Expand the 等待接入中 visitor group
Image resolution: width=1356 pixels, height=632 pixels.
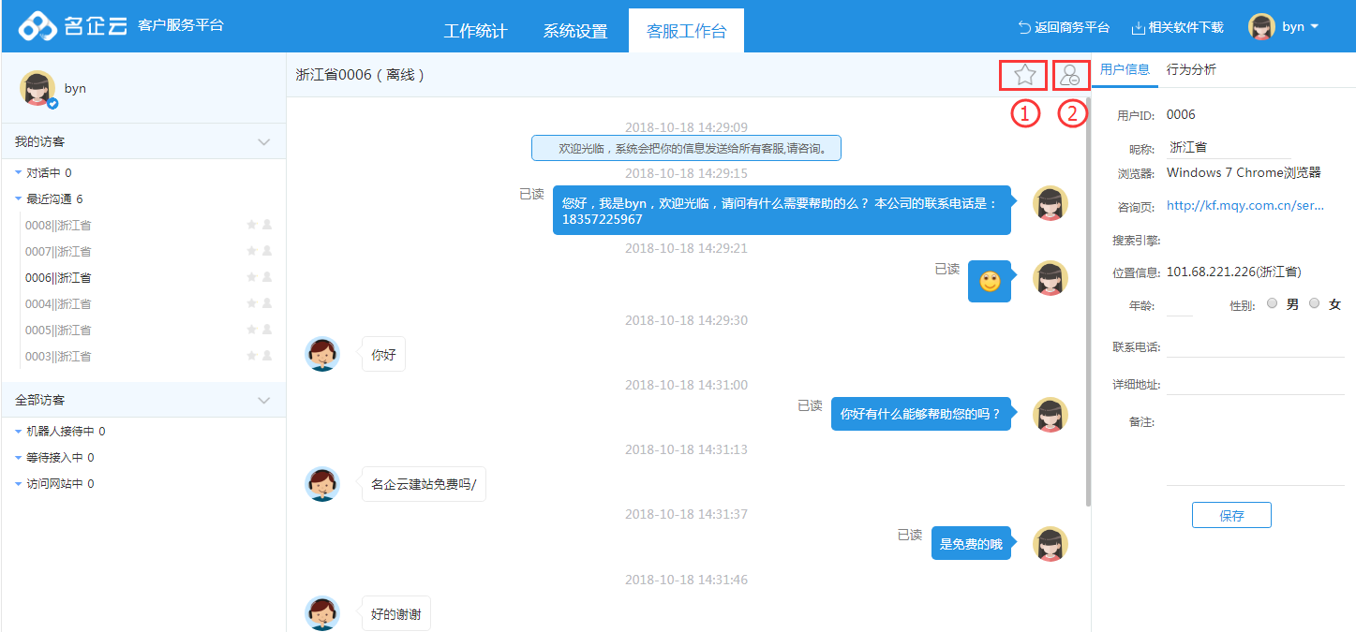[x=60, y=458]
